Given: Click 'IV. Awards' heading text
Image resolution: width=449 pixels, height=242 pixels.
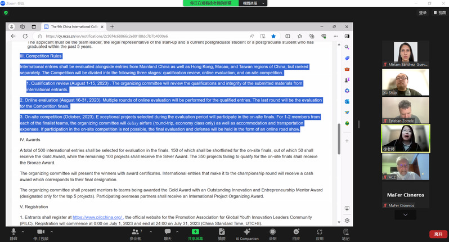Looking at the screenshot, I should [x=30, y=140].
